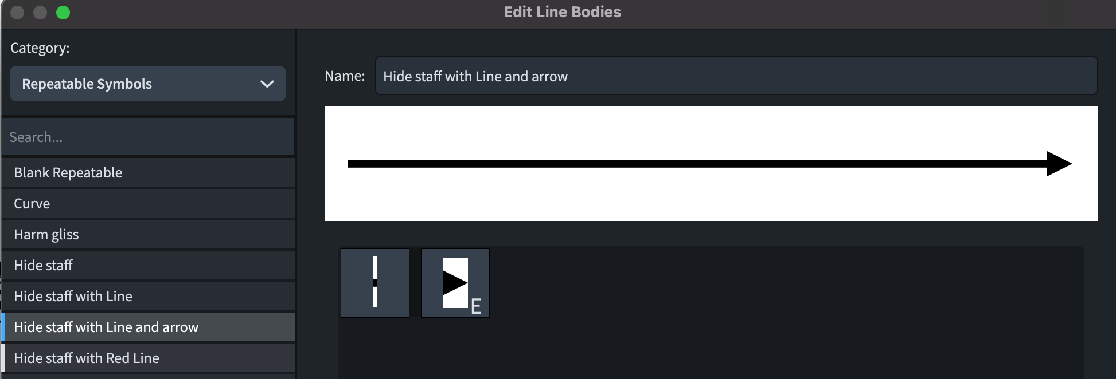Click the arrowhead in the preview
The image size is (1116, 379).
pyautogui.click(x=1058, y=164)
